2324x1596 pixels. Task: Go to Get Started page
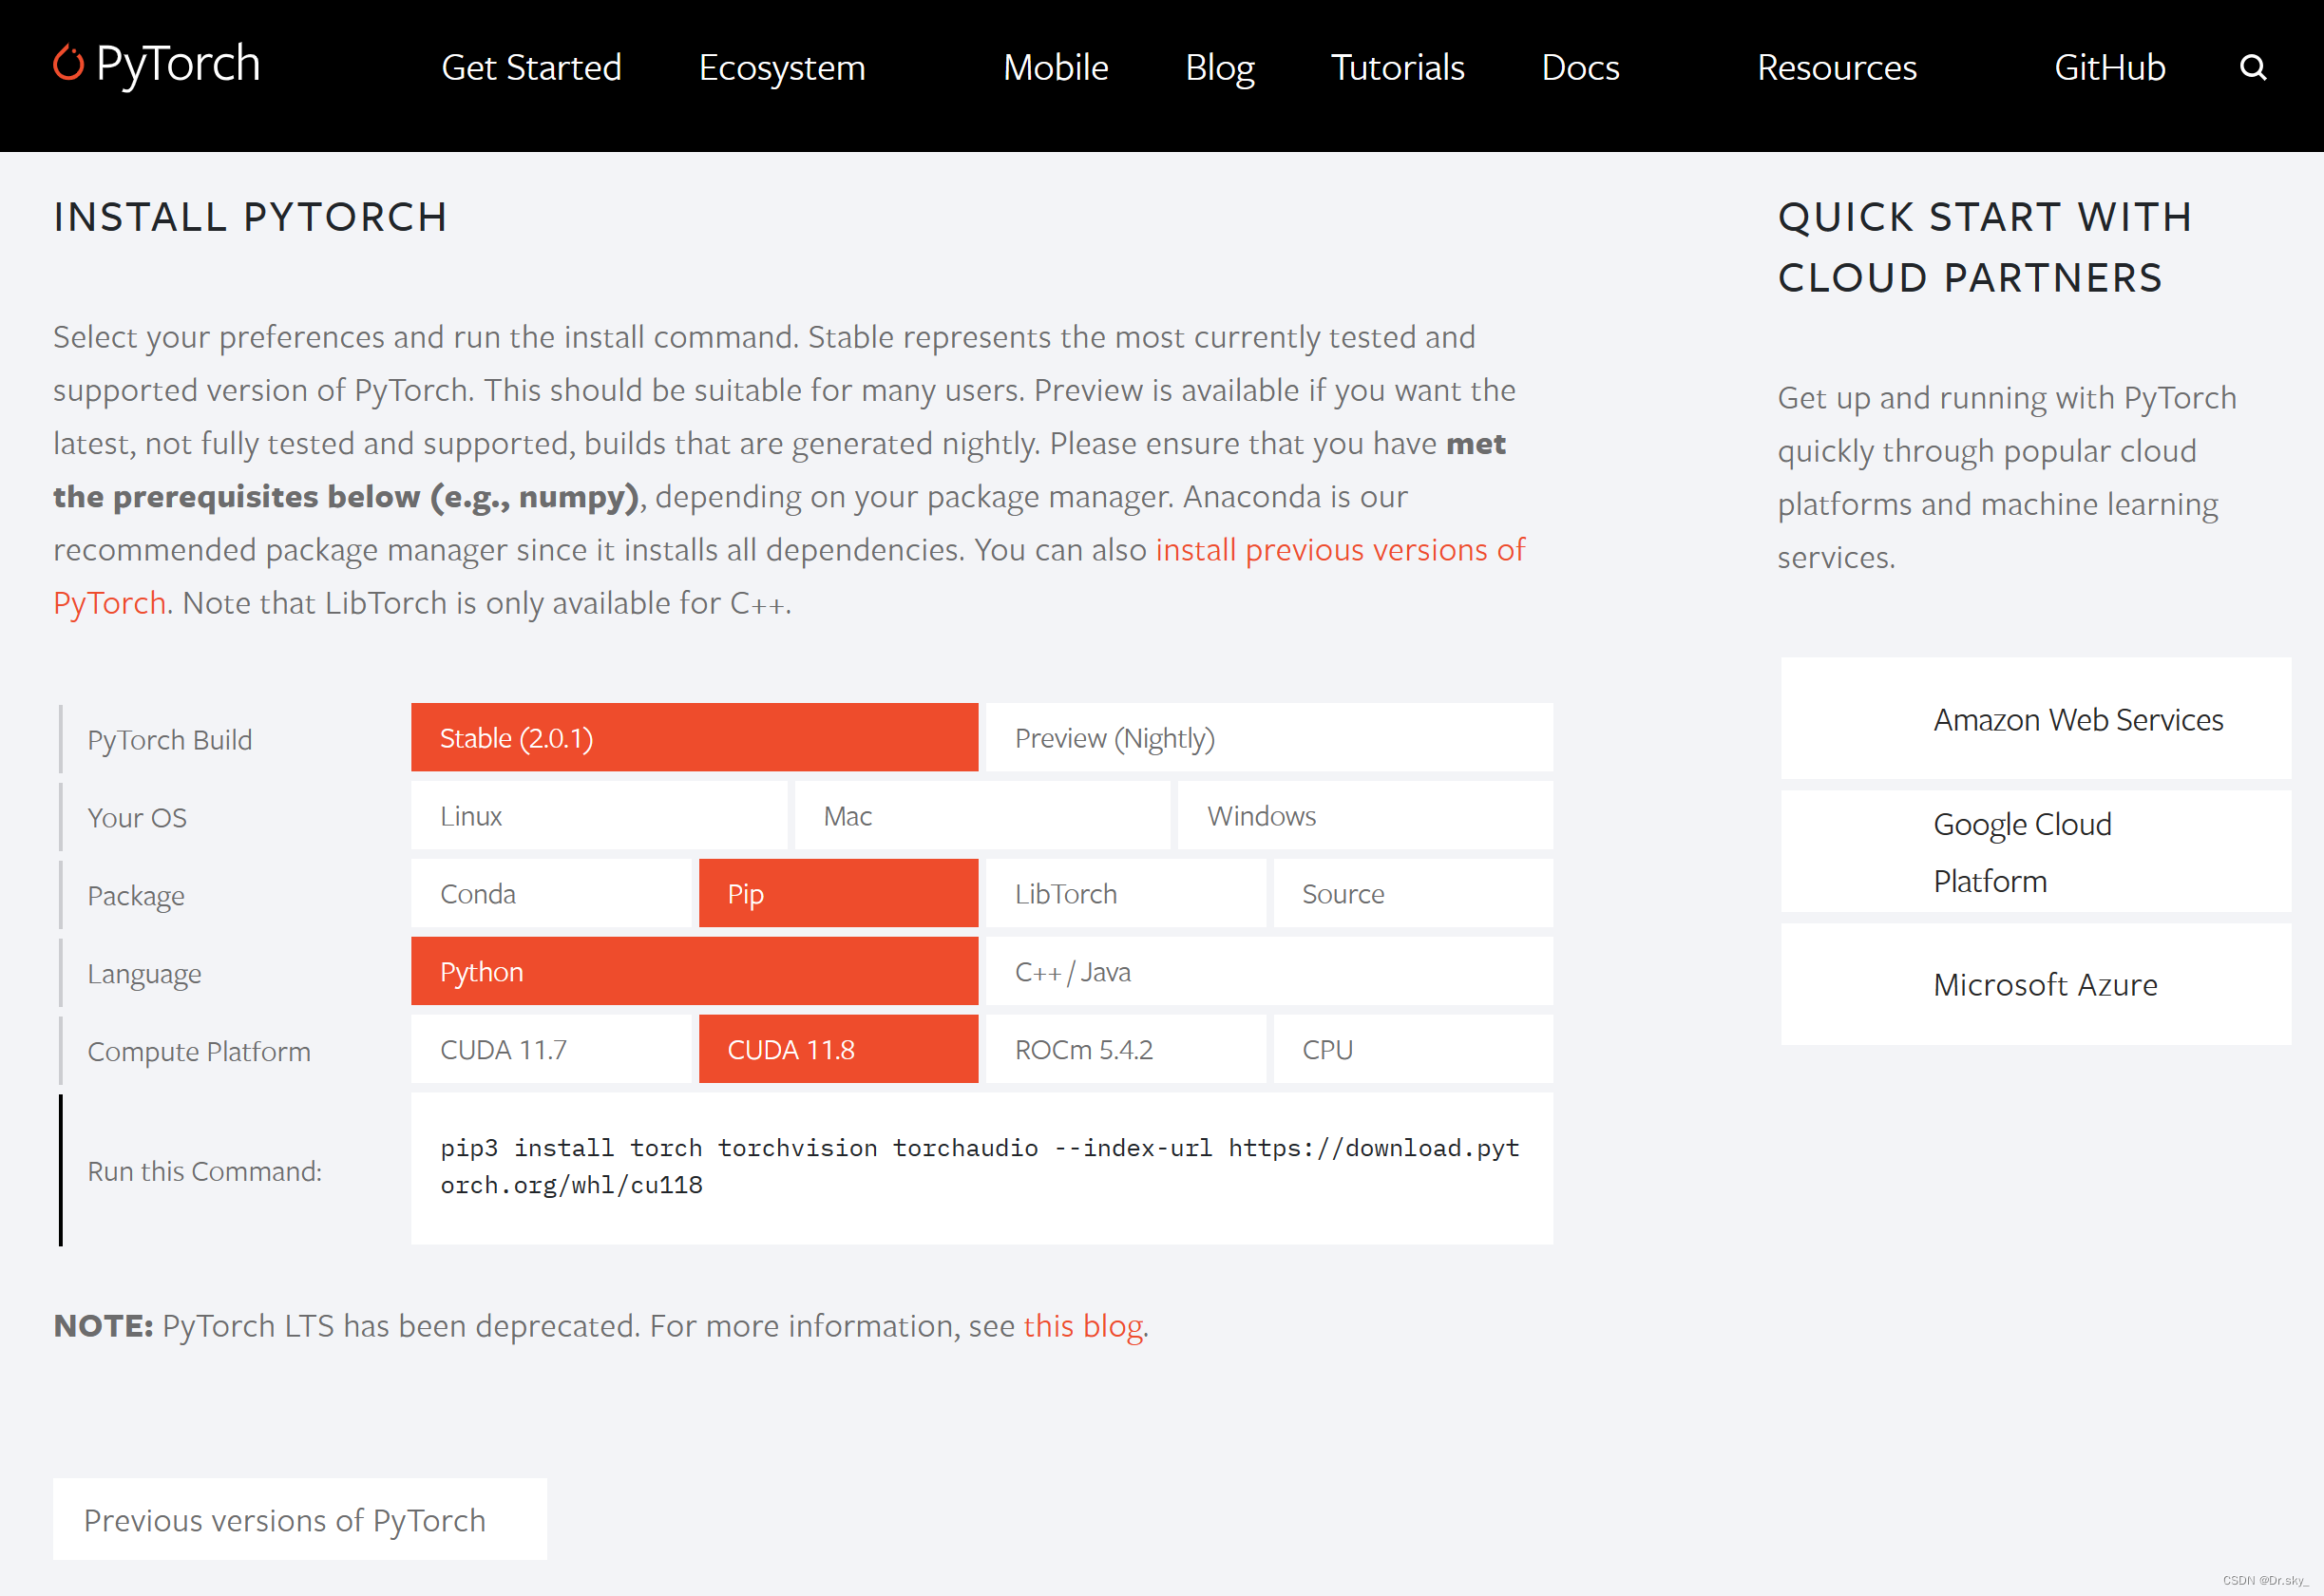point(531,68)
